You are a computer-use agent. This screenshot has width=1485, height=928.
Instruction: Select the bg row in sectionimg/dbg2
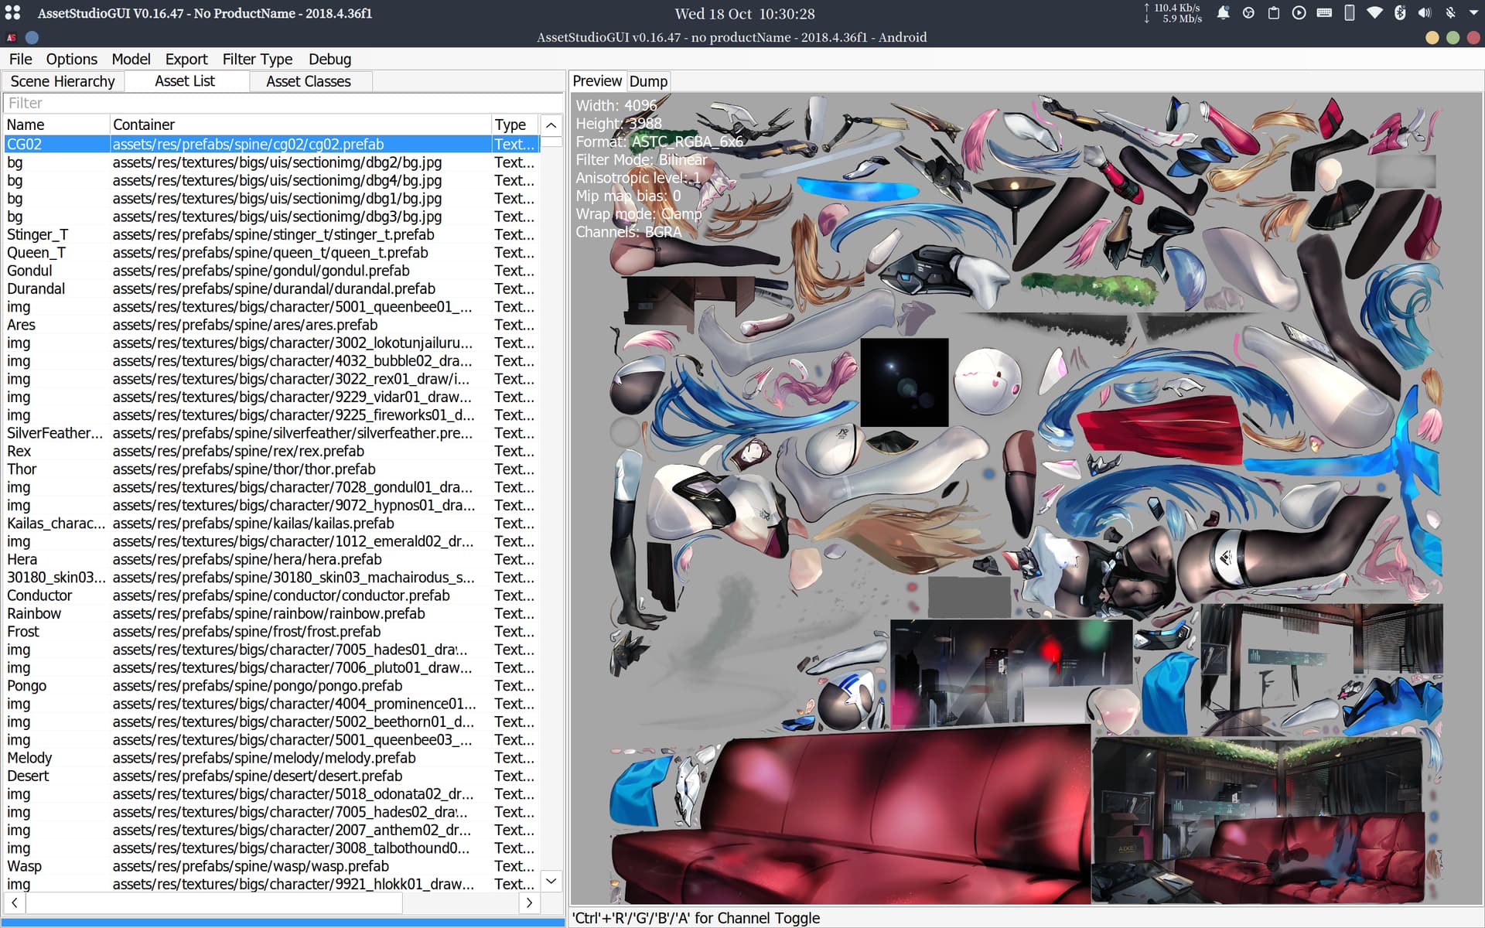point(271,162)
